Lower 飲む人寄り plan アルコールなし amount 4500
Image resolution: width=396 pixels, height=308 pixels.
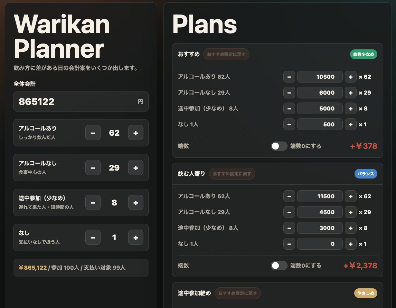(x=289, y=212)
